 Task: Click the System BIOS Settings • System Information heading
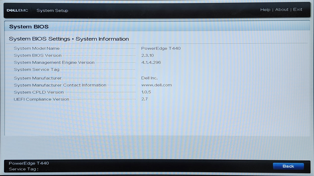pyautogui.click(x=69, y=39)
